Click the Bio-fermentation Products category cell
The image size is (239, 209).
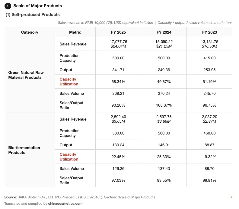click(x=30, y=150)
